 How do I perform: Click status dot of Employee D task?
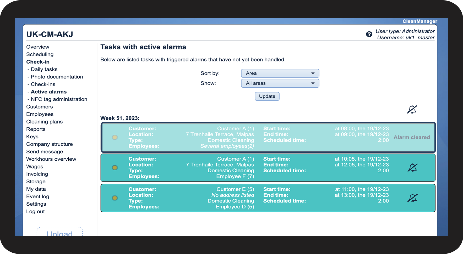tap(115, 198)
